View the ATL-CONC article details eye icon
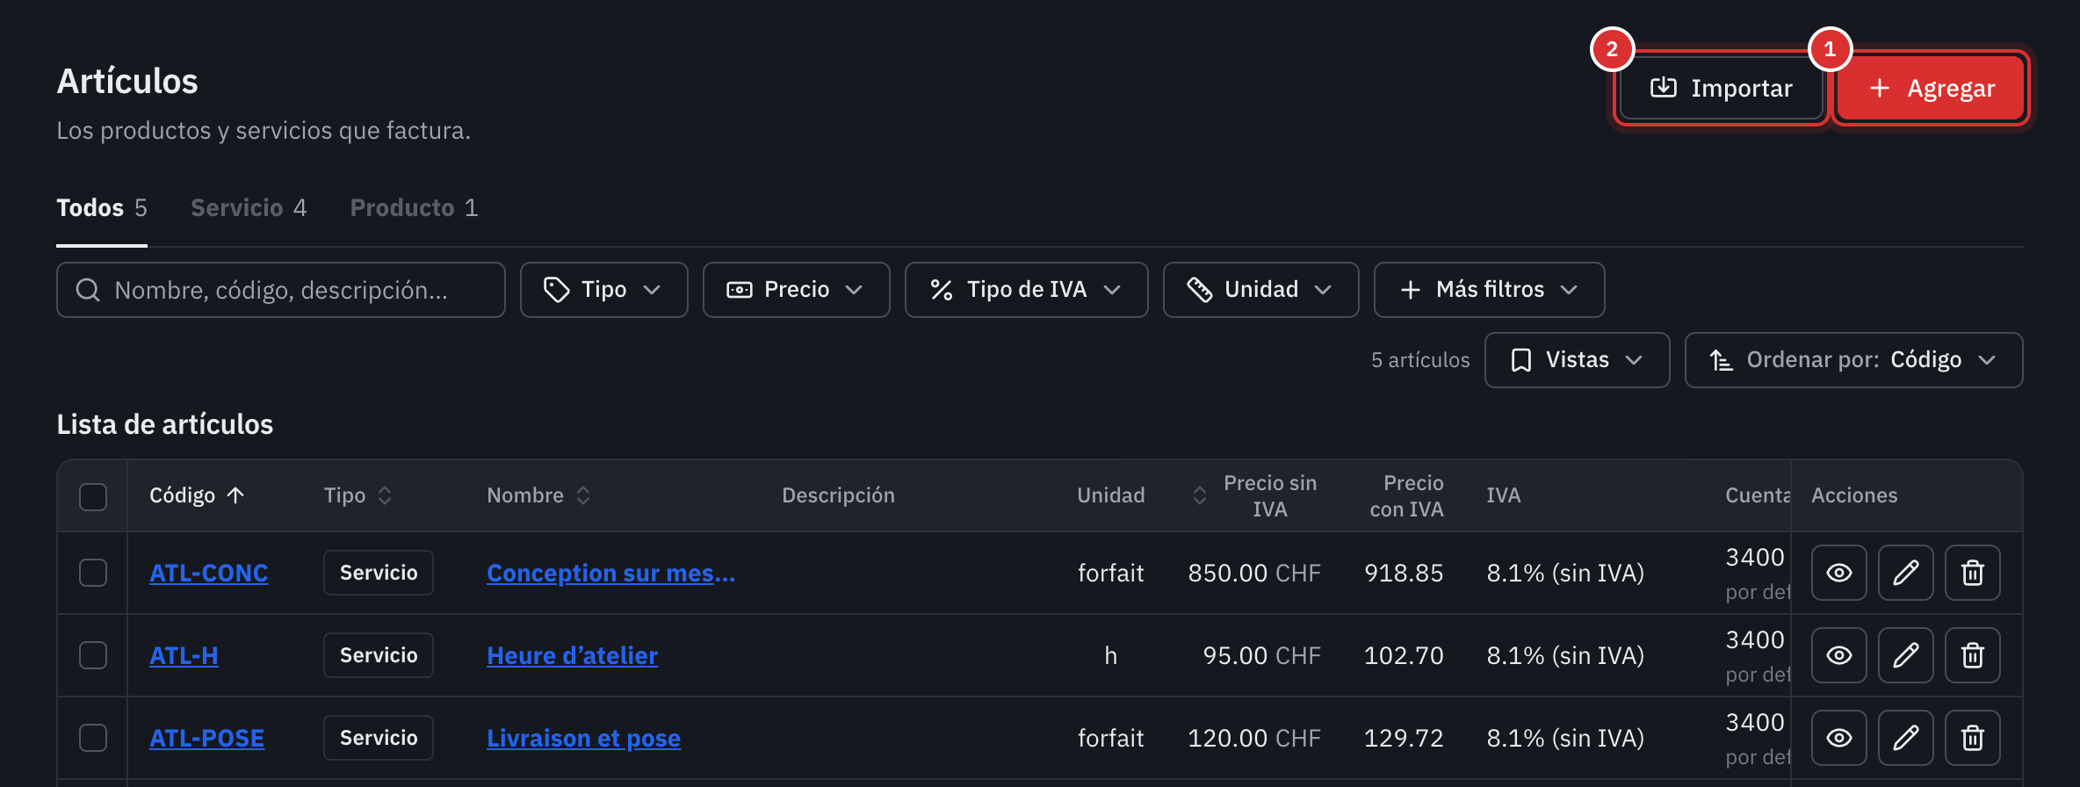This screenshot has width=2080, height=787. coord(1838,573)
